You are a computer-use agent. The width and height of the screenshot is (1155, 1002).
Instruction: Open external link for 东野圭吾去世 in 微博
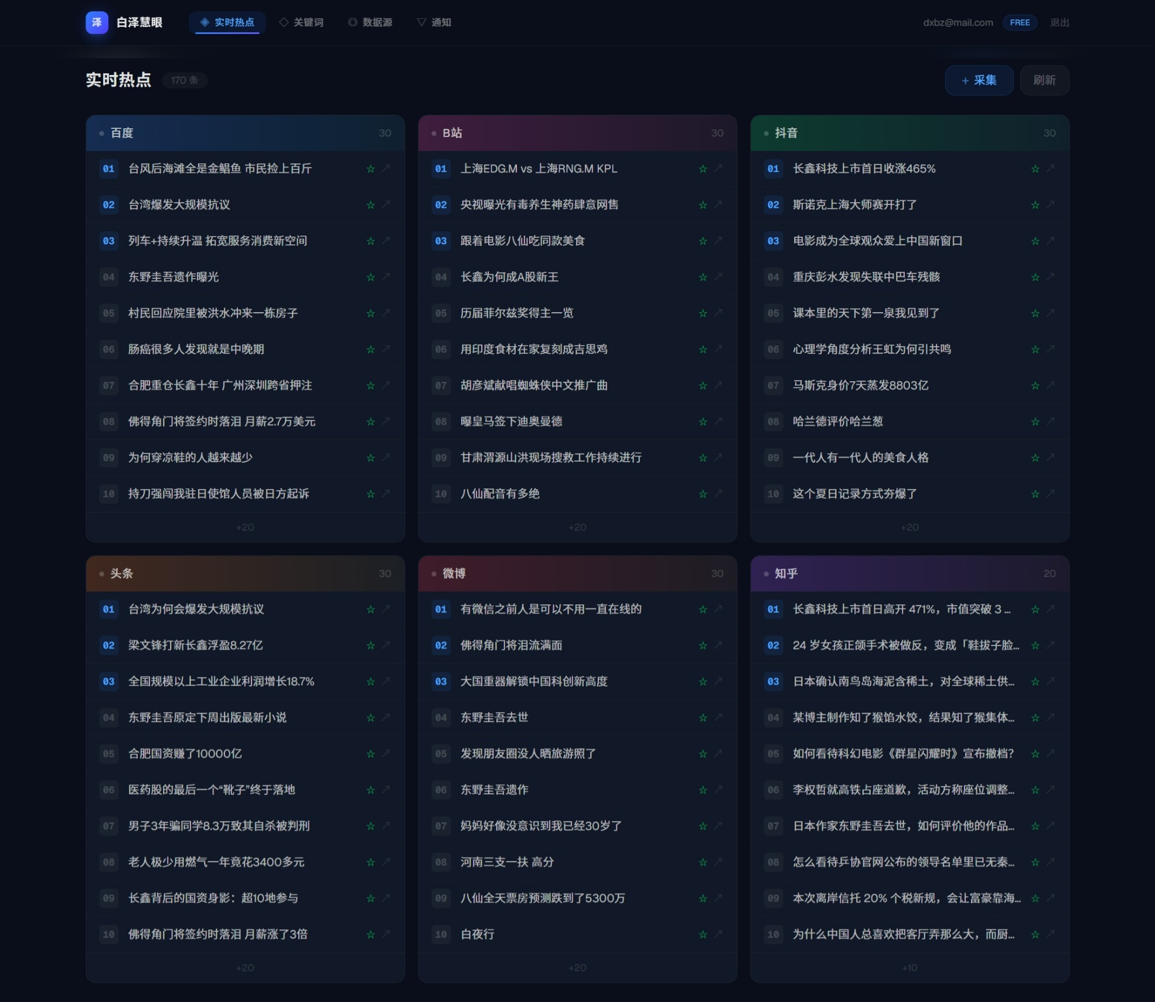[718, 717]
